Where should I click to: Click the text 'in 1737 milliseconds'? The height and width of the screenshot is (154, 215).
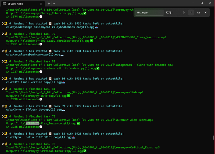pyautogui.click(x=23, y=72)
